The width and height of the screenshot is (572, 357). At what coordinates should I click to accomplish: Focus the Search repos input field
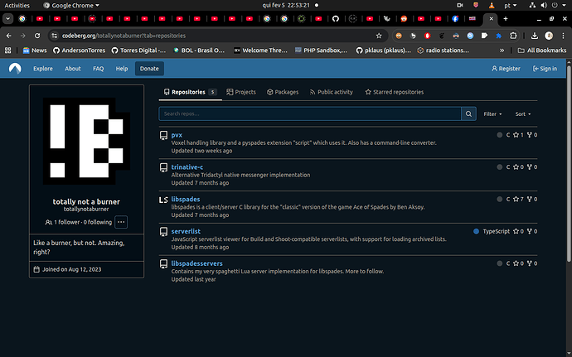[x=310, y=113]
